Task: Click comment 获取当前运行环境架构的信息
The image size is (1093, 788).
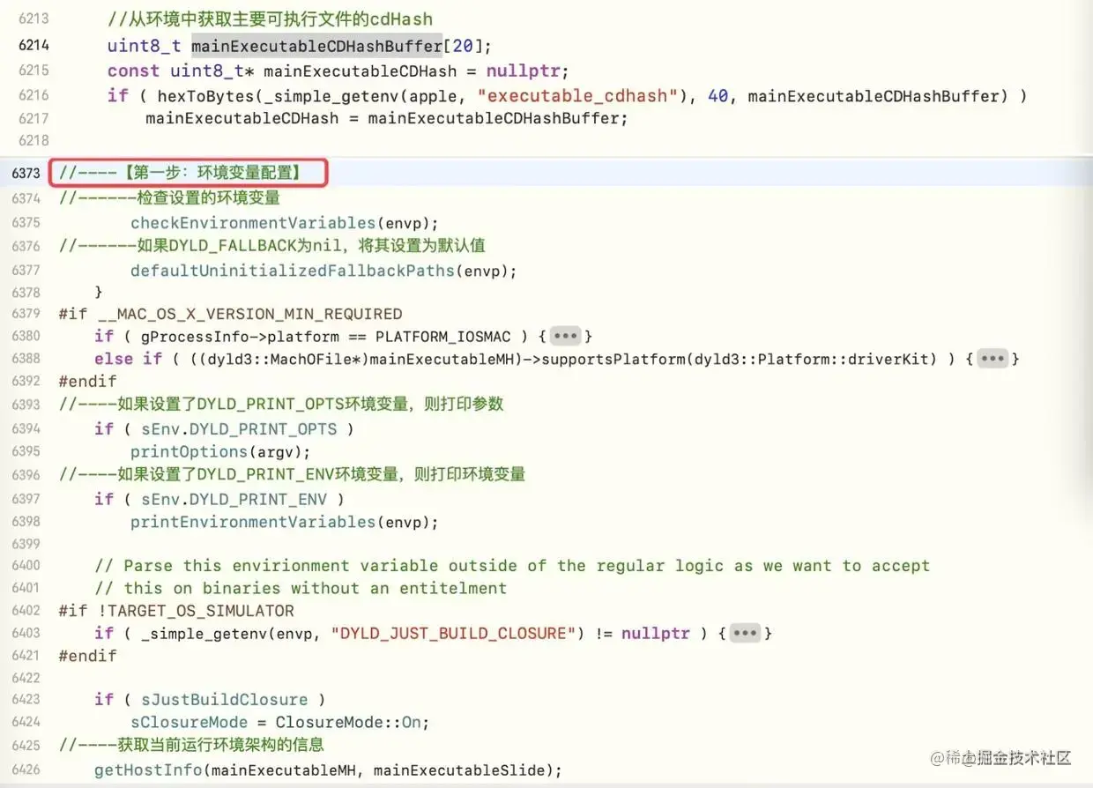Action: point(191,745)
